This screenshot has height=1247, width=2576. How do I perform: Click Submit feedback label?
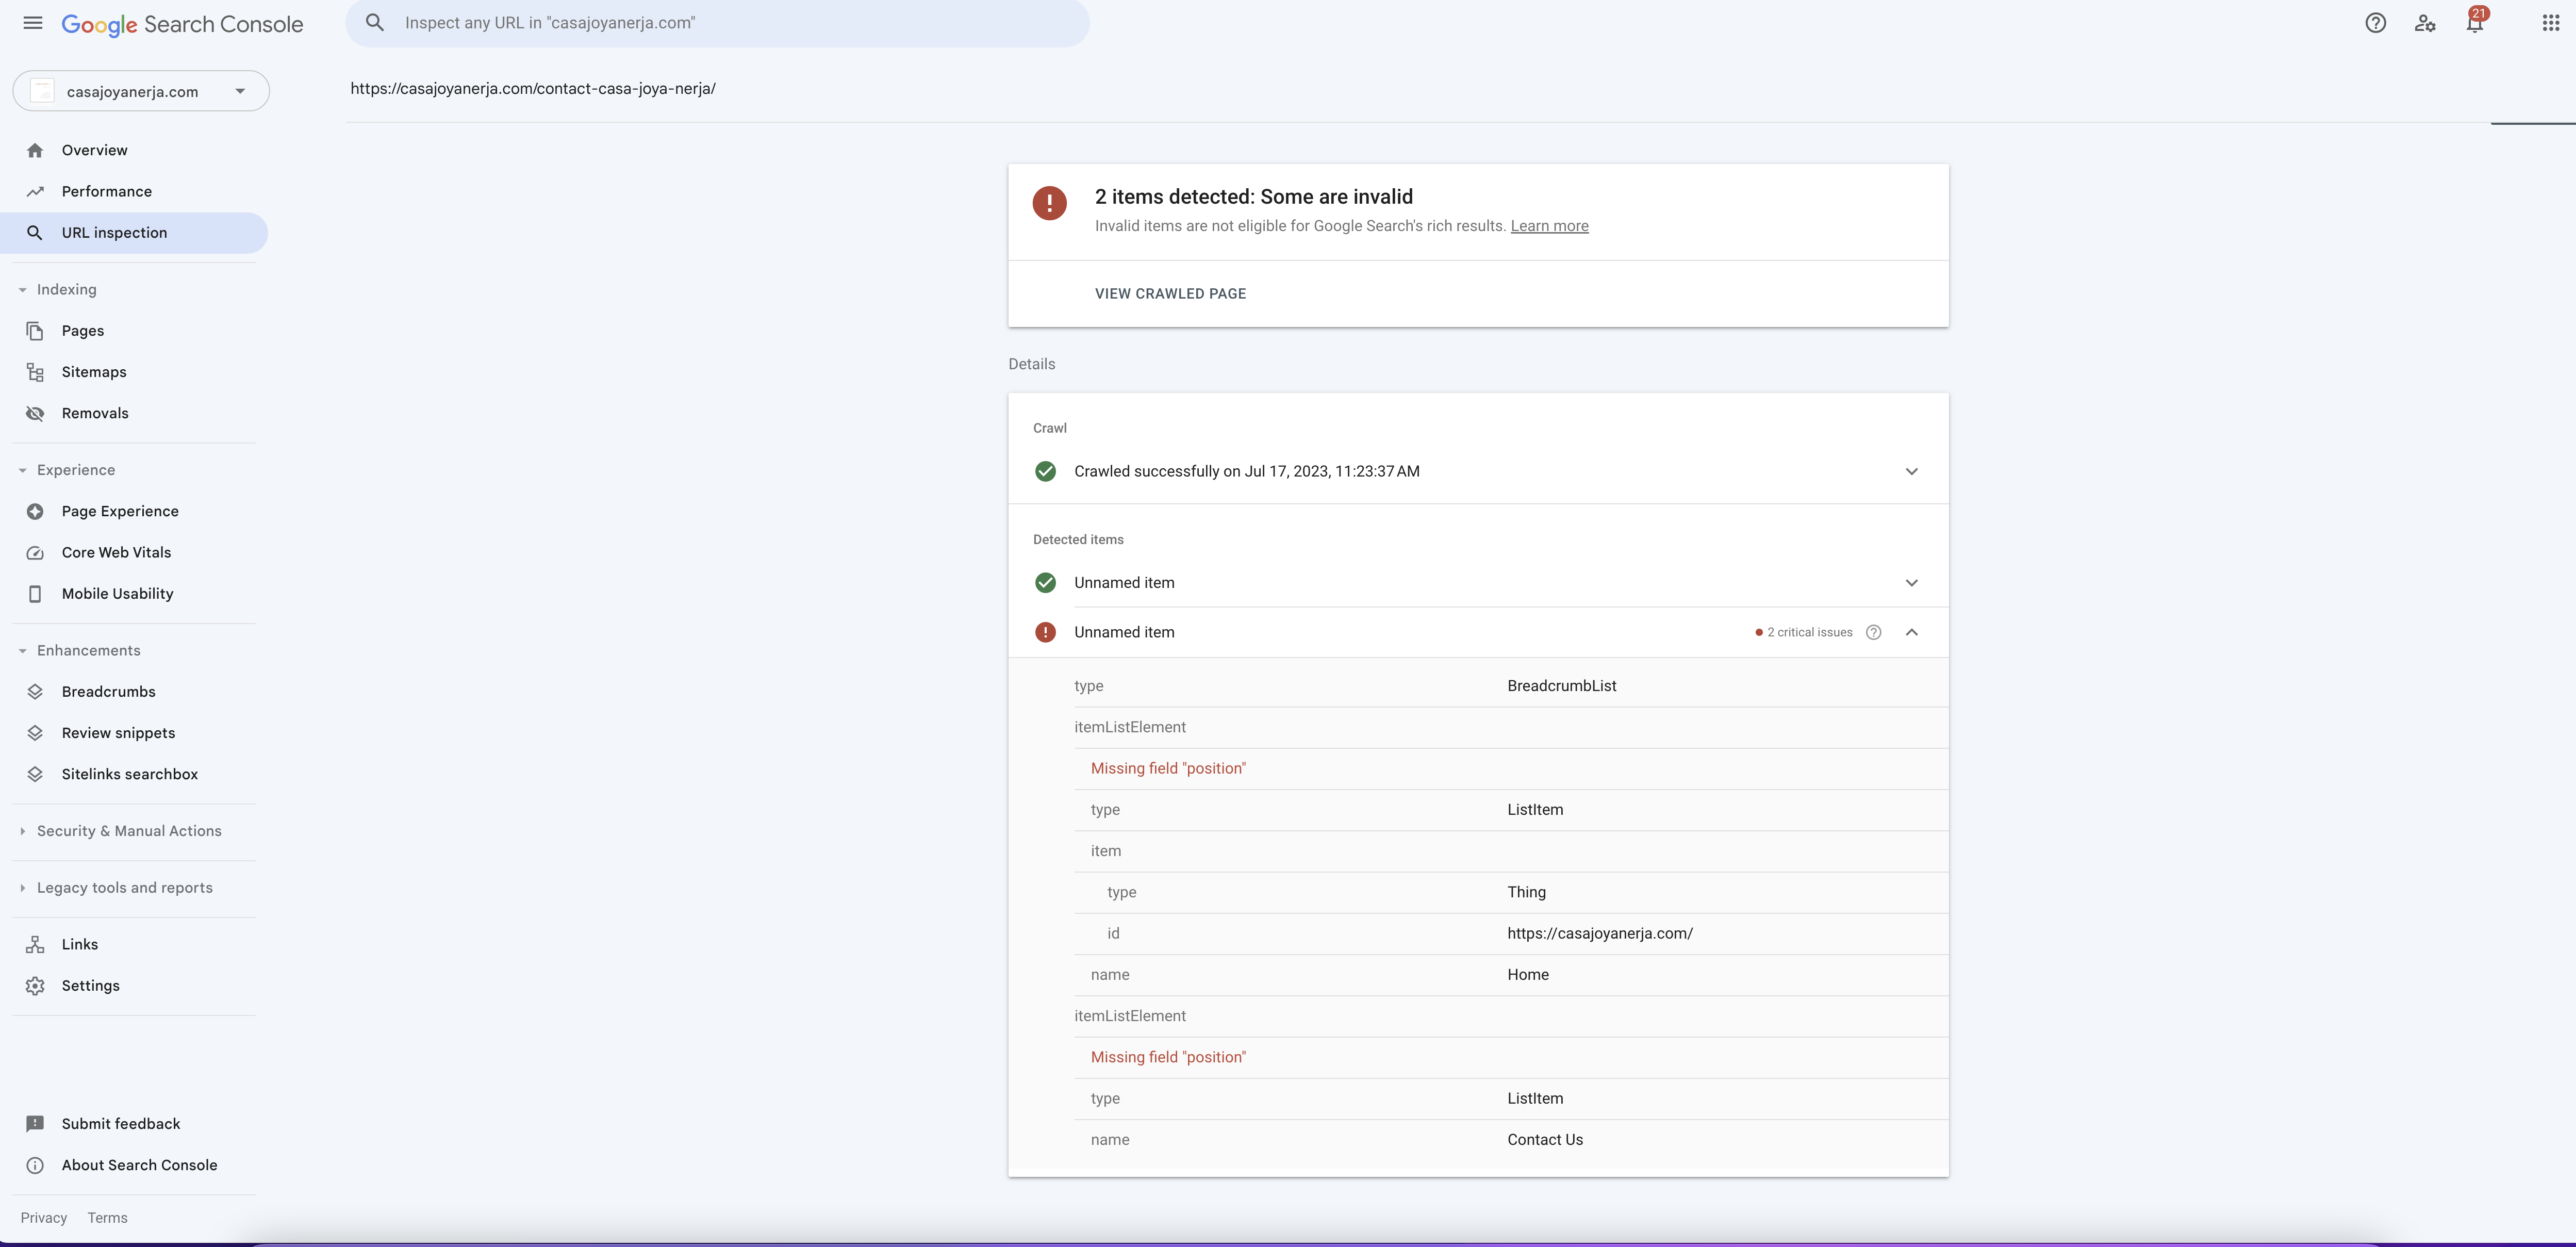(121, 1124)
